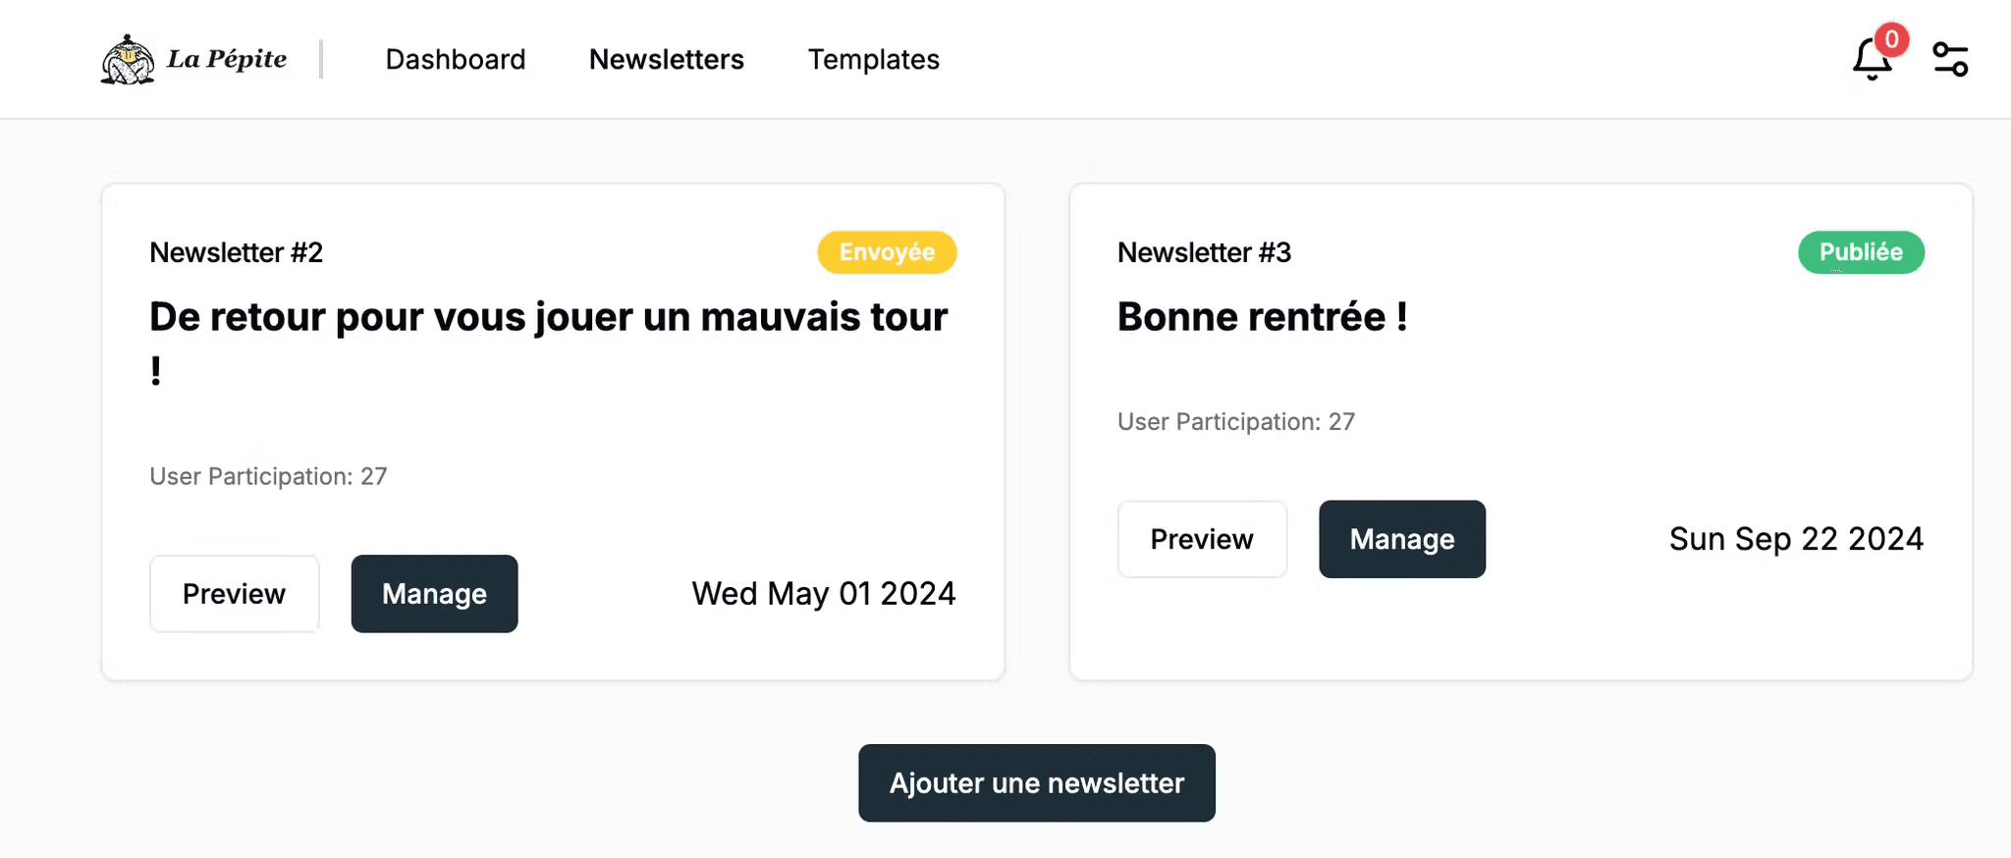This screenshot has height=858, width=2011.
Task: Click the date 'Wed May 01 2024'
Action: [824, 593]
